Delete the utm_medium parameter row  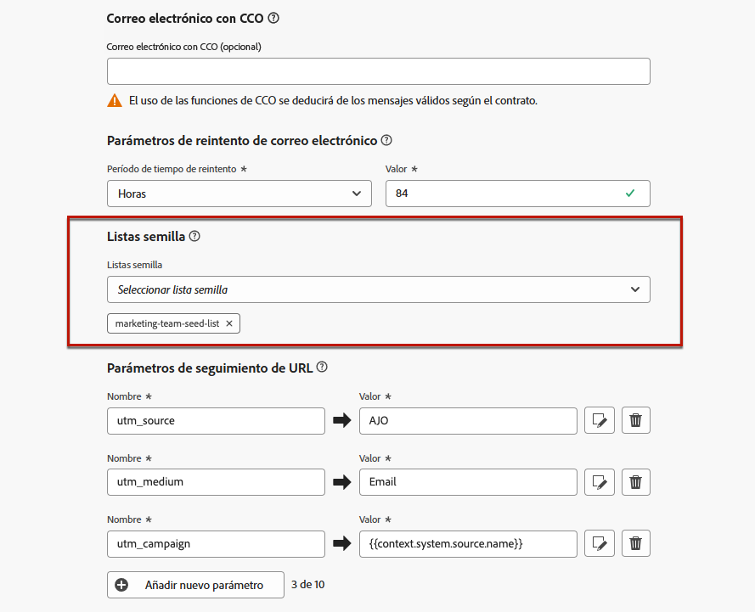(x=635, y=482)
